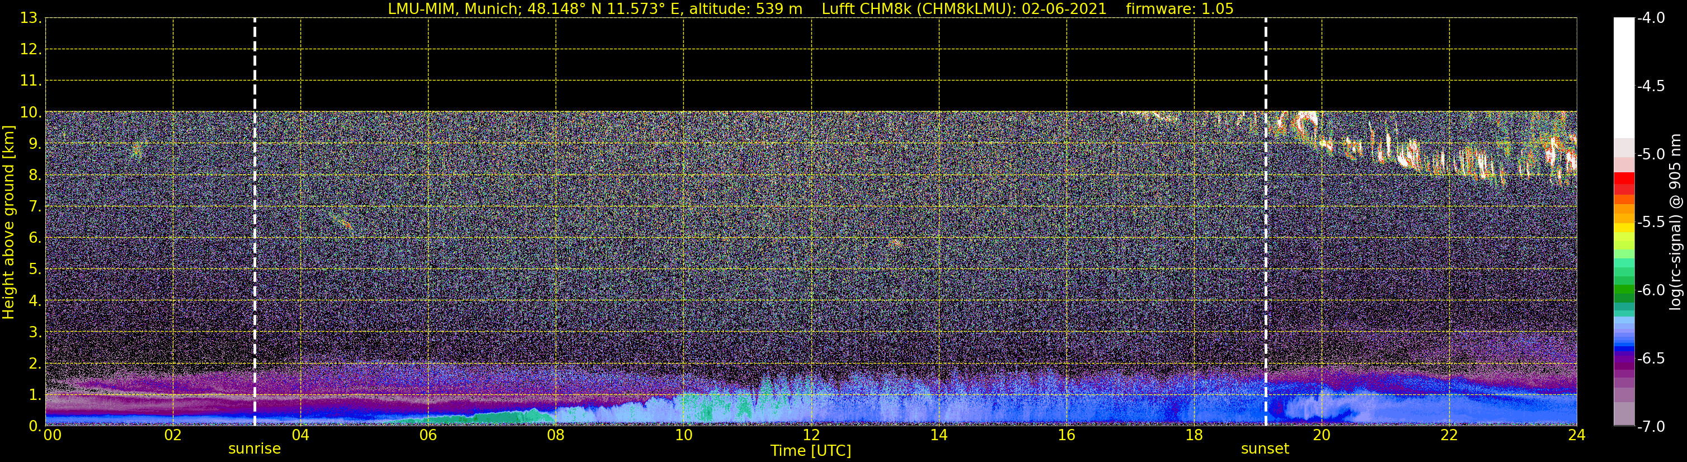Screen dimensions: 1687x462
Task: Click the "log(rc-signal) @ 905 nm" colorbar title
Action: pos(1675,222)
